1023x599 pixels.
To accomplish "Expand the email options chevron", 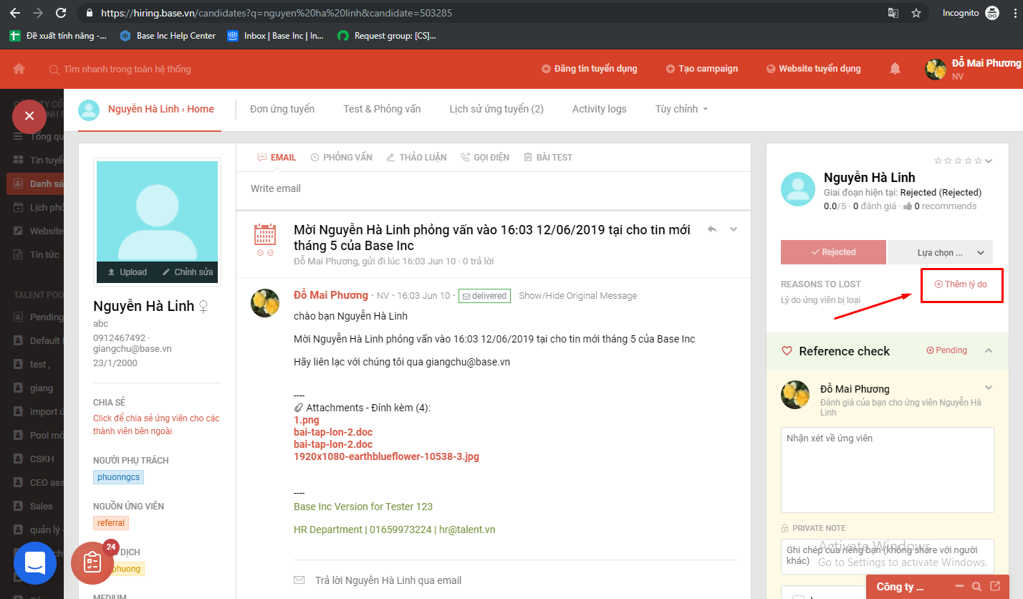I will point(733,229).
